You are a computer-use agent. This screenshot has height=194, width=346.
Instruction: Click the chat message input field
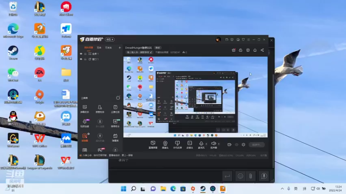(166, 176)
